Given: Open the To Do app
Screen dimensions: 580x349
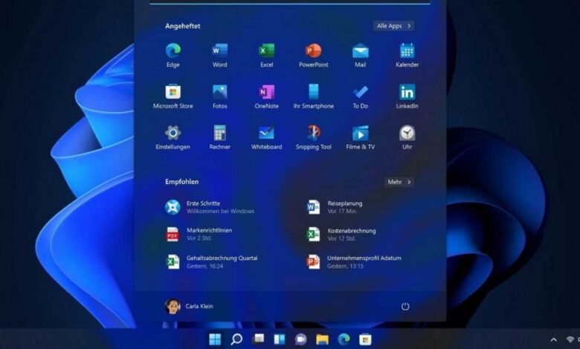Looking at the screenshot, I should [361, 97].
